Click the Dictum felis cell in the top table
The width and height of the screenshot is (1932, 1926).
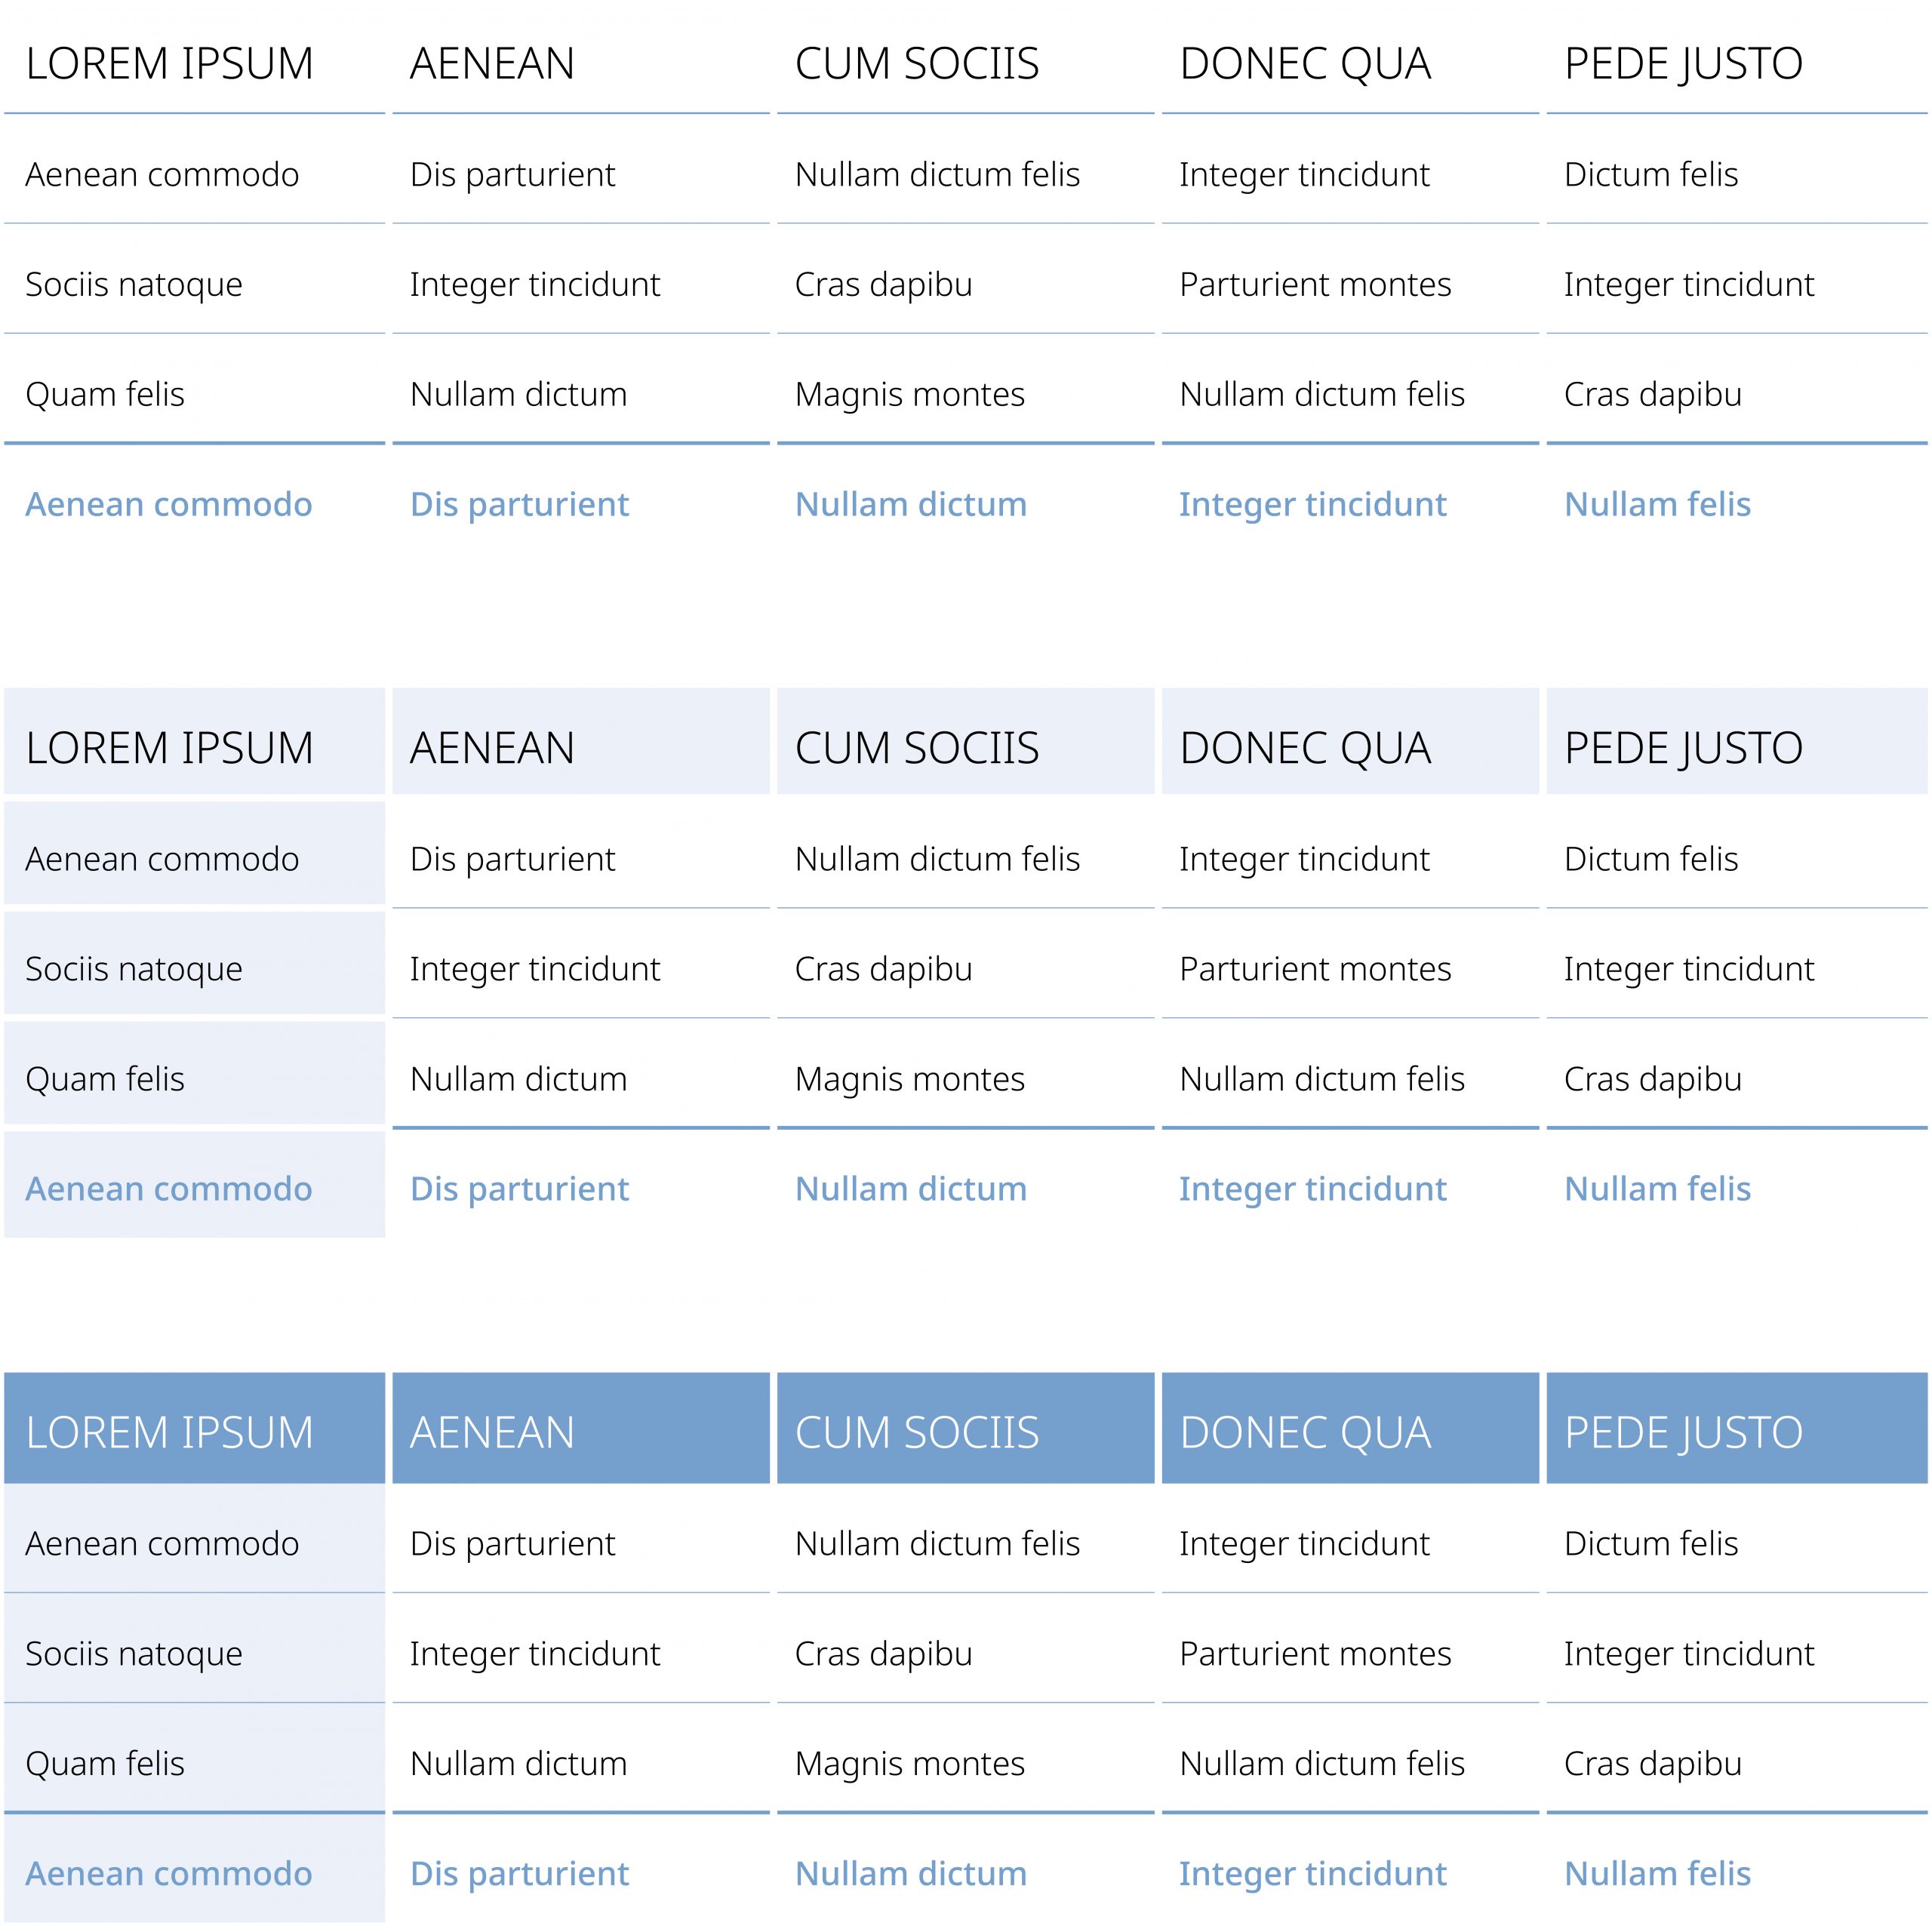pyautogui.click(x=1650, y=174)
